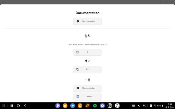Viewport: 175px width, 109px height.
Task: Click the round notification badge icon in tray
Action: tap(151, 106)
